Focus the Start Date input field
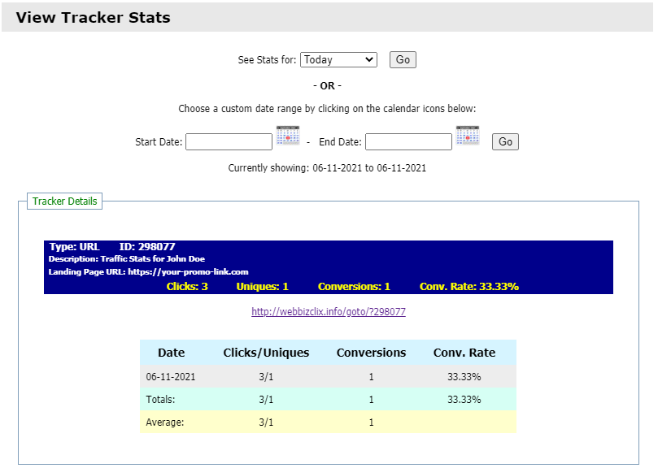Viewport: 658px width, 468px height. [x=229, y=141]
